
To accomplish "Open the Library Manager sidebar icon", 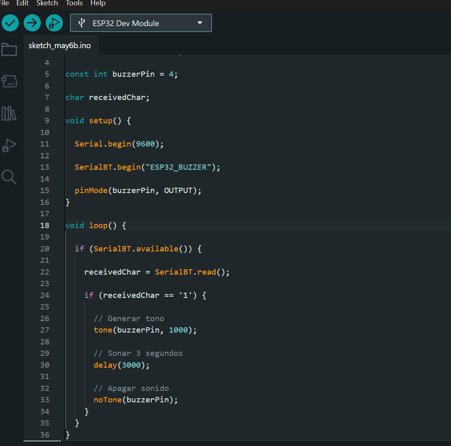I will (x=9, y=113).
